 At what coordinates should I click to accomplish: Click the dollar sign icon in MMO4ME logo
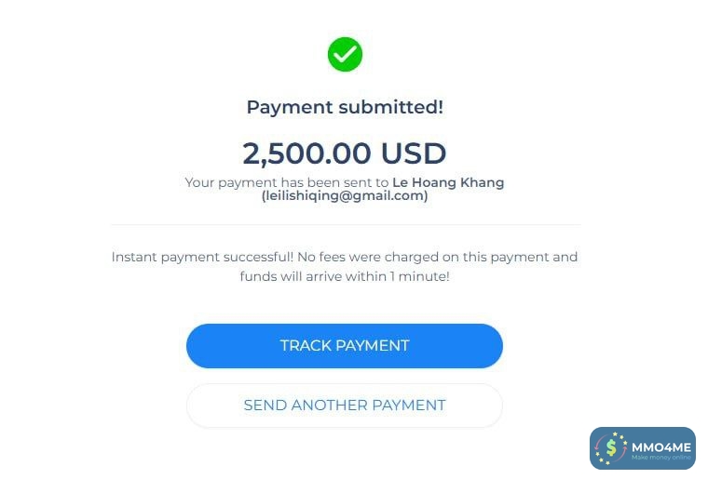coord(611,448)
